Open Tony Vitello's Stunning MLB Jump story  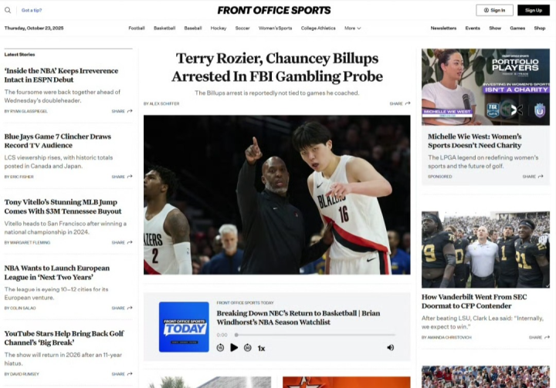pos(63,207)
